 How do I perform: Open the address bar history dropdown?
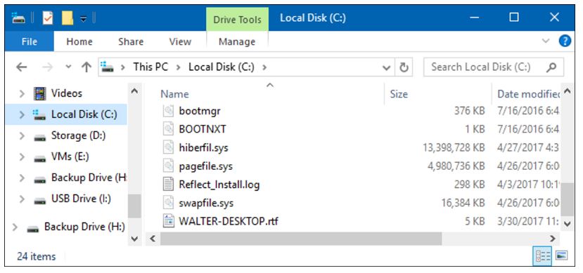click(x=387, y=67)
